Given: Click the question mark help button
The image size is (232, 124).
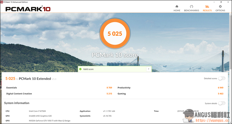Looking at the screenshot, I should [148, 69].
